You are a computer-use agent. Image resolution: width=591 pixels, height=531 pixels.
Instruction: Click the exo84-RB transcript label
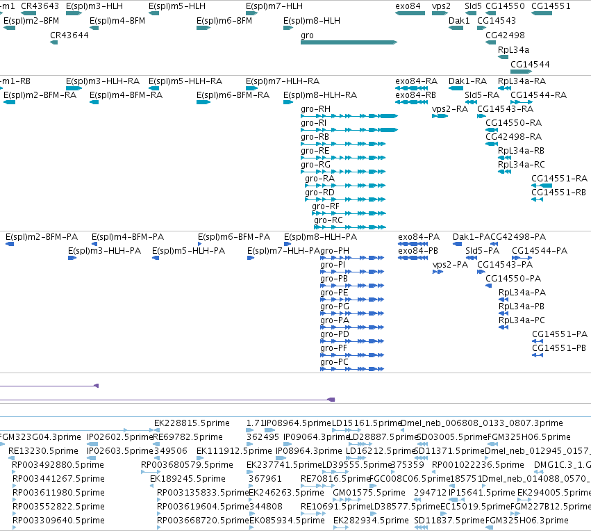click(416, 95)
